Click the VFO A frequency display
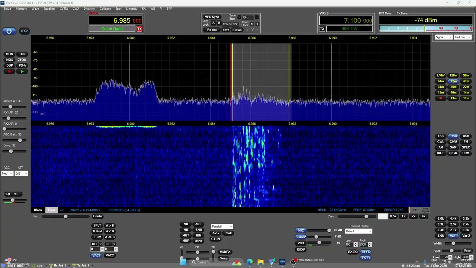Image resolution: width=476 pixels, height=268 pixels. (x=116, y=20)
